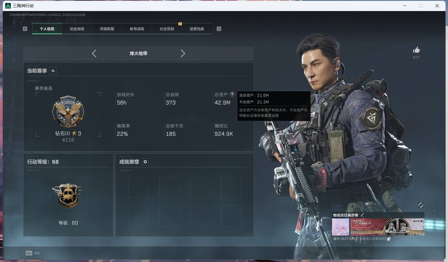The height and width of the screenshot is (262, 448).
Task: Click the 总资产 question mark icon
Action: 232,94
